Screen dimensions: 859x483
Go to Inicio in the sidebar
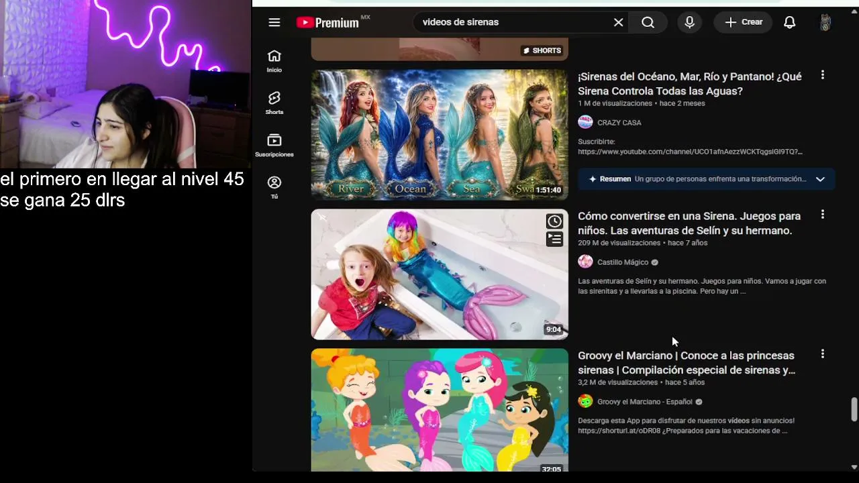[x=274, y=61]
